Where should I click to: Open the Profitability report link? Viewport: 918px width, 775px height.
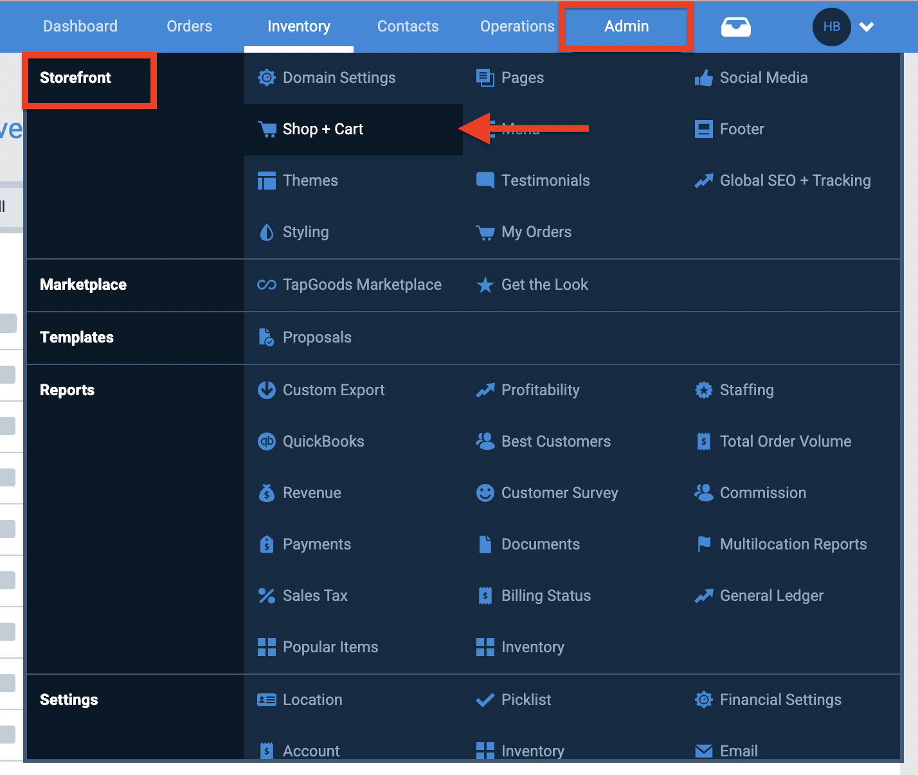[540, 390]
